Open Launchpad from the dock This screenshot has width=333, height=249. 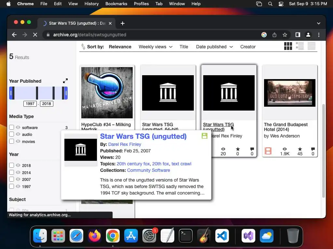click(x=58, y=236)
